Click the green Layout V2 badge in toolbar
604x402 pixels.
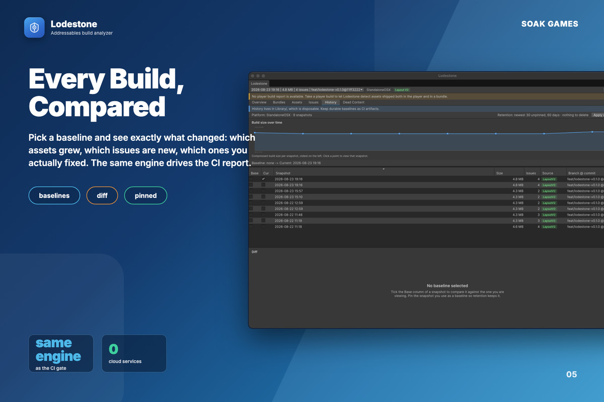[x=402, y=89]
